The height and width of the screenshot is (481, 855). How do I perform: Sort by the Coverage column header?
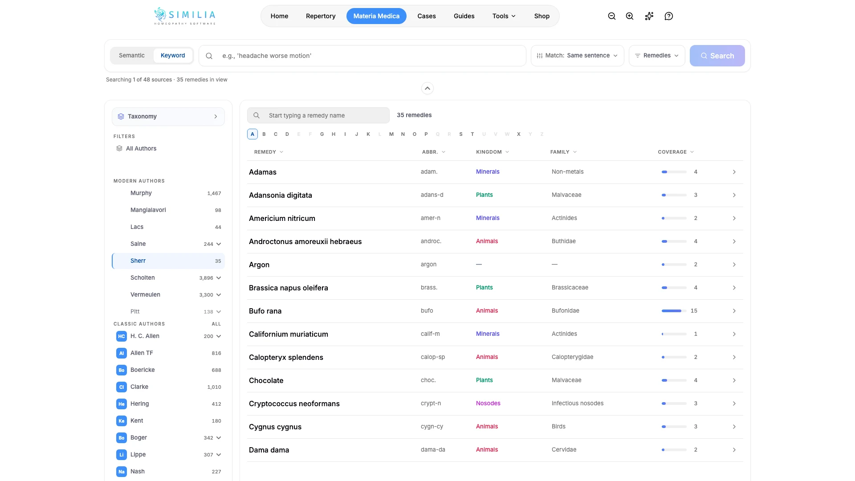(x=676, y=152)
